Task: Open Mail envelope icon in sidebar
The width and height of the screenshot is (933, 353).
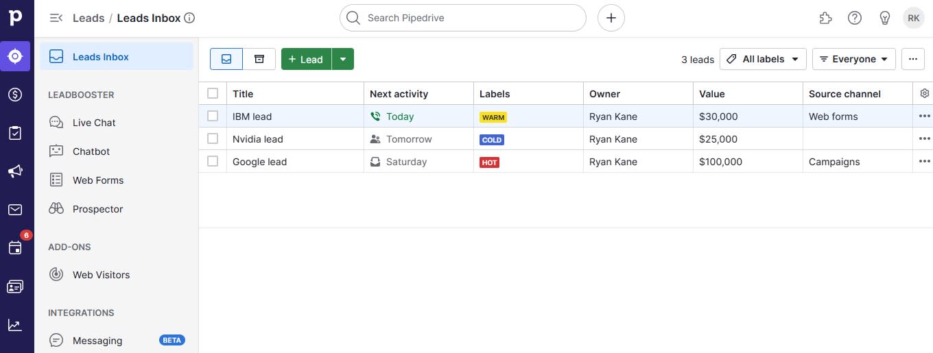Action: click(15, 210)
